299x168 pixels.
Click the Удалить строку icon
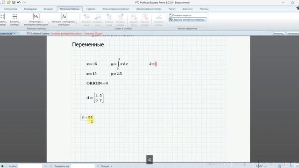(x=134, y=17)
